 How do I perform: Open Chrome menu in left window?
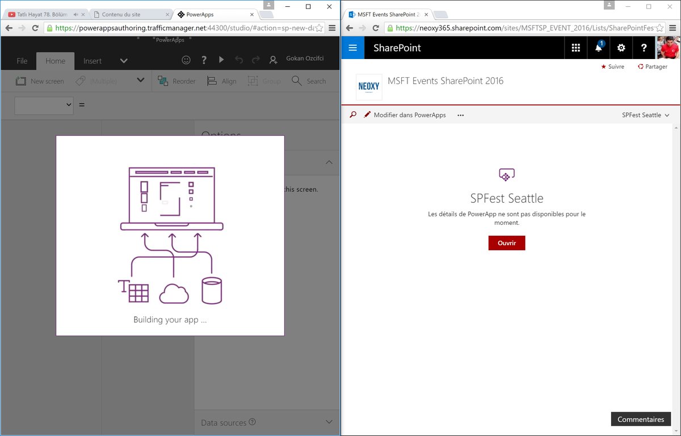(x=333, y=28)
